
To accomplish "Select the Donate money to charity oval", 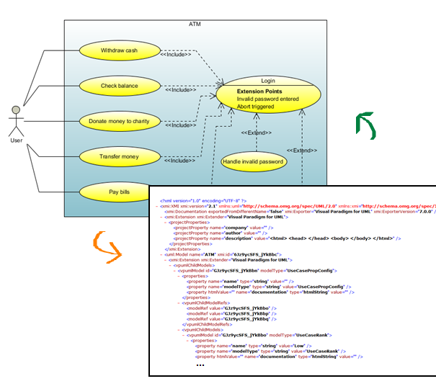I will [119, 121].
